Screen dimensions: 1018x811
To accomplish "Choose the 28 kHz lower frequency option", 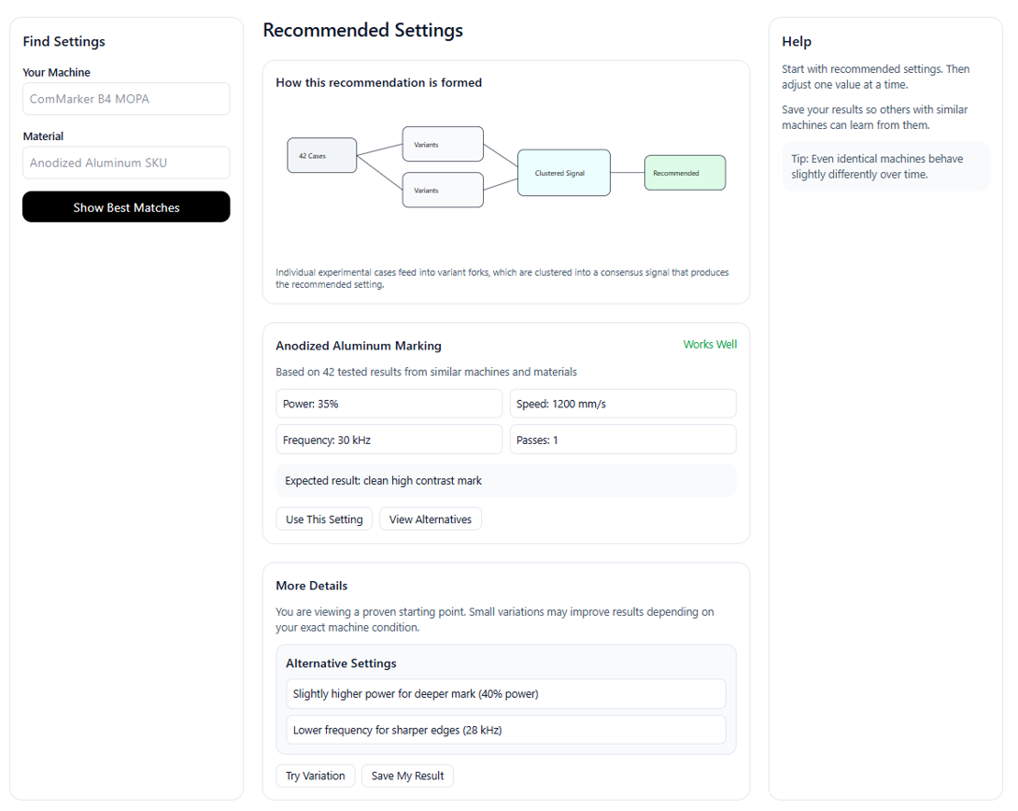I will [505, 730].
